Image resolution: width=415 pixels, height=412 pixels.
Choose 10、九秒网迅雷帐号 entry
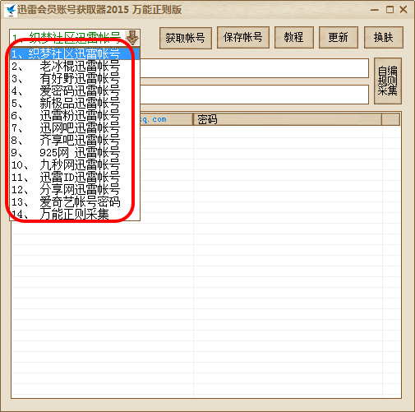point(75,164)
